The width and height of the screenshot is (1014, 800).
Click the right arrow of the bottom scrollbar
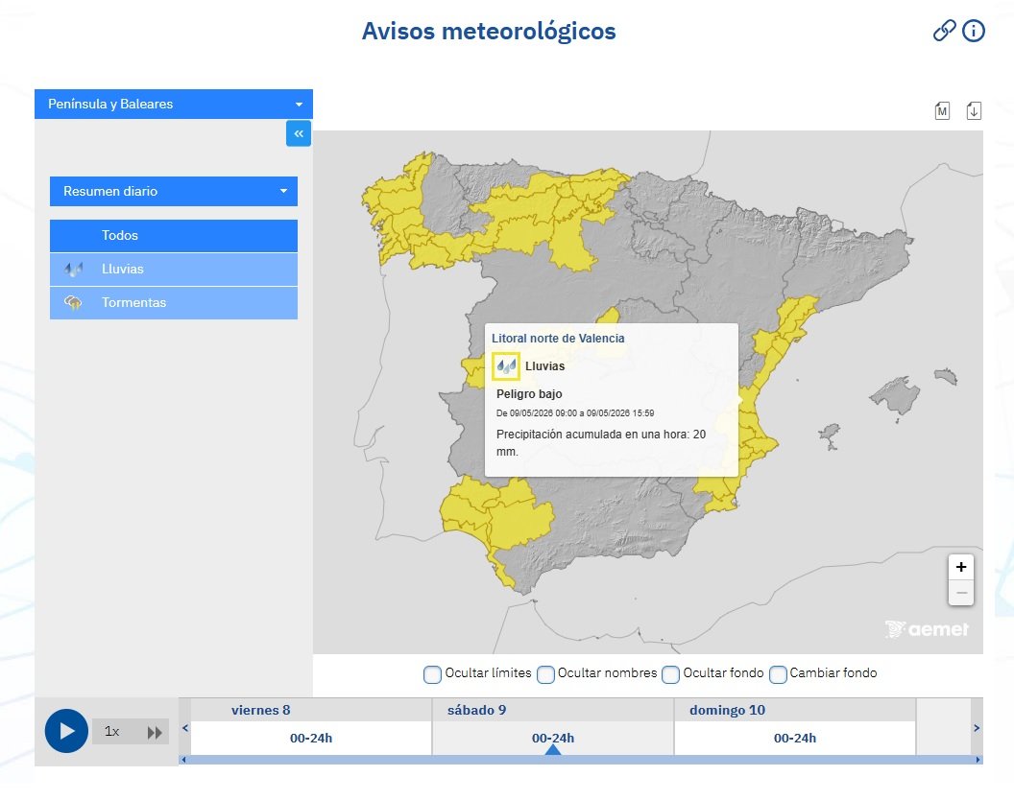pyautogui.click(x=978, y=760)
